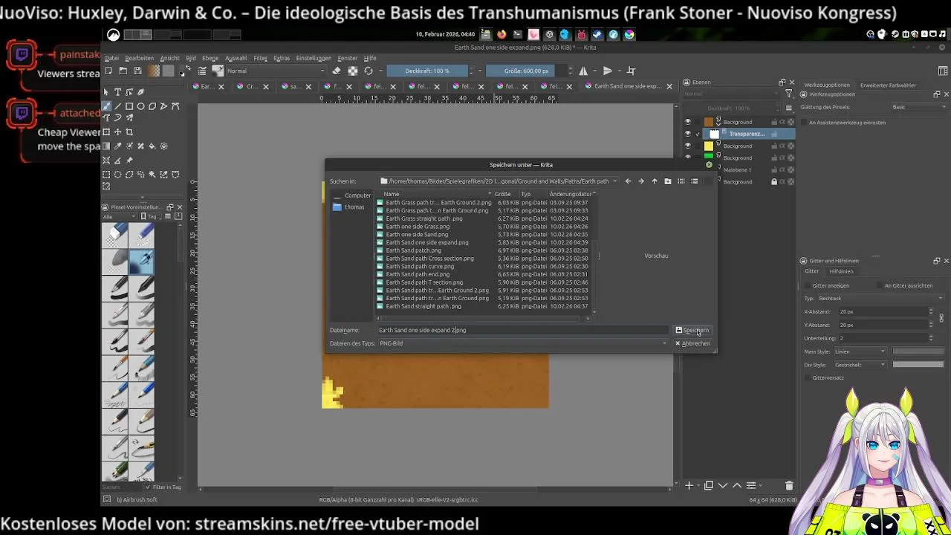Screen dimensions: 951x535
Task: Open grid Typ Rechteck dropdown
Action: tap(880, 298)
